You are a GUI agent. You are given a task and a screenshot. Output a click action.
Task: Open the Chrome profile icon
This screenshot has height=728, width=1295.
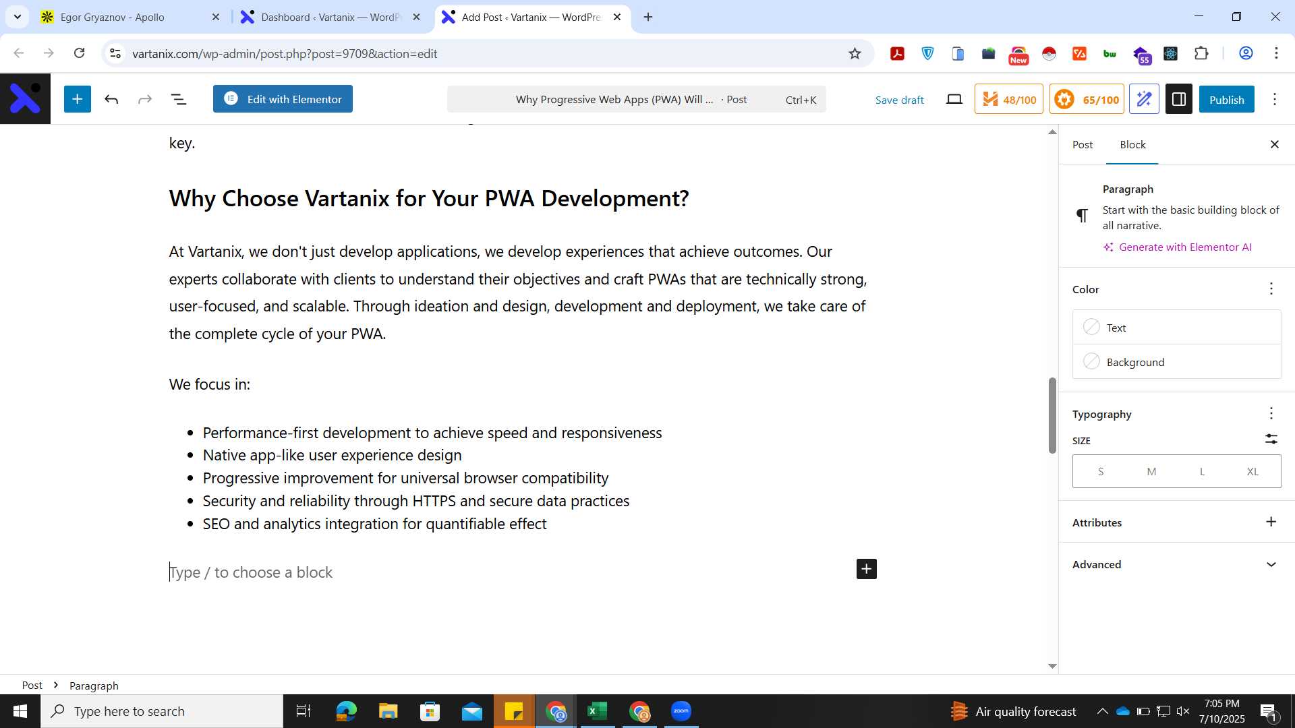click(1246, 54)
